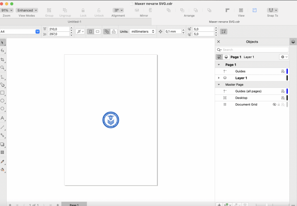The image size is (297, 206).
Task: Set page orientation to Portrait
Action: (90, 32)
